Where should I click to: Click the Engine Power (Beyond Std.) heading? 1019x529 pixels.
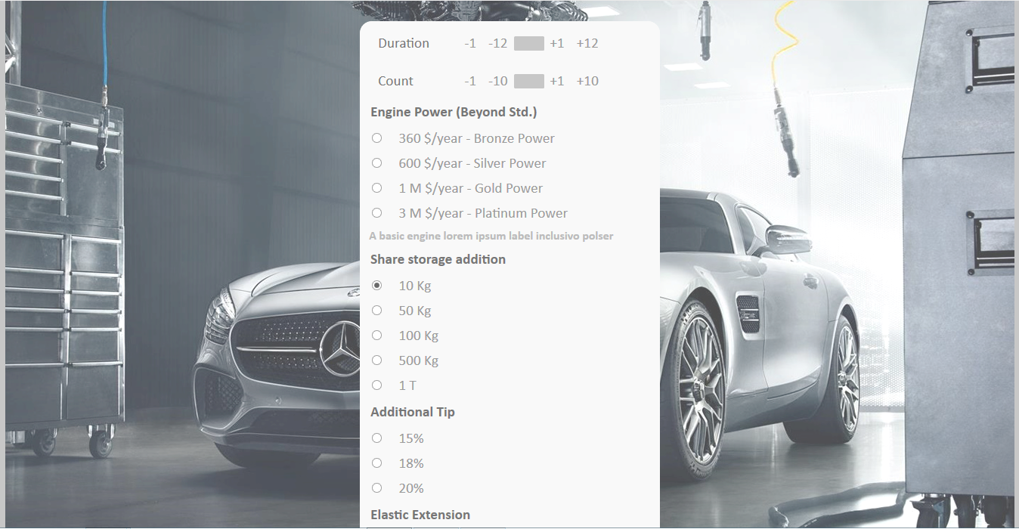click(x=454, y=112)
